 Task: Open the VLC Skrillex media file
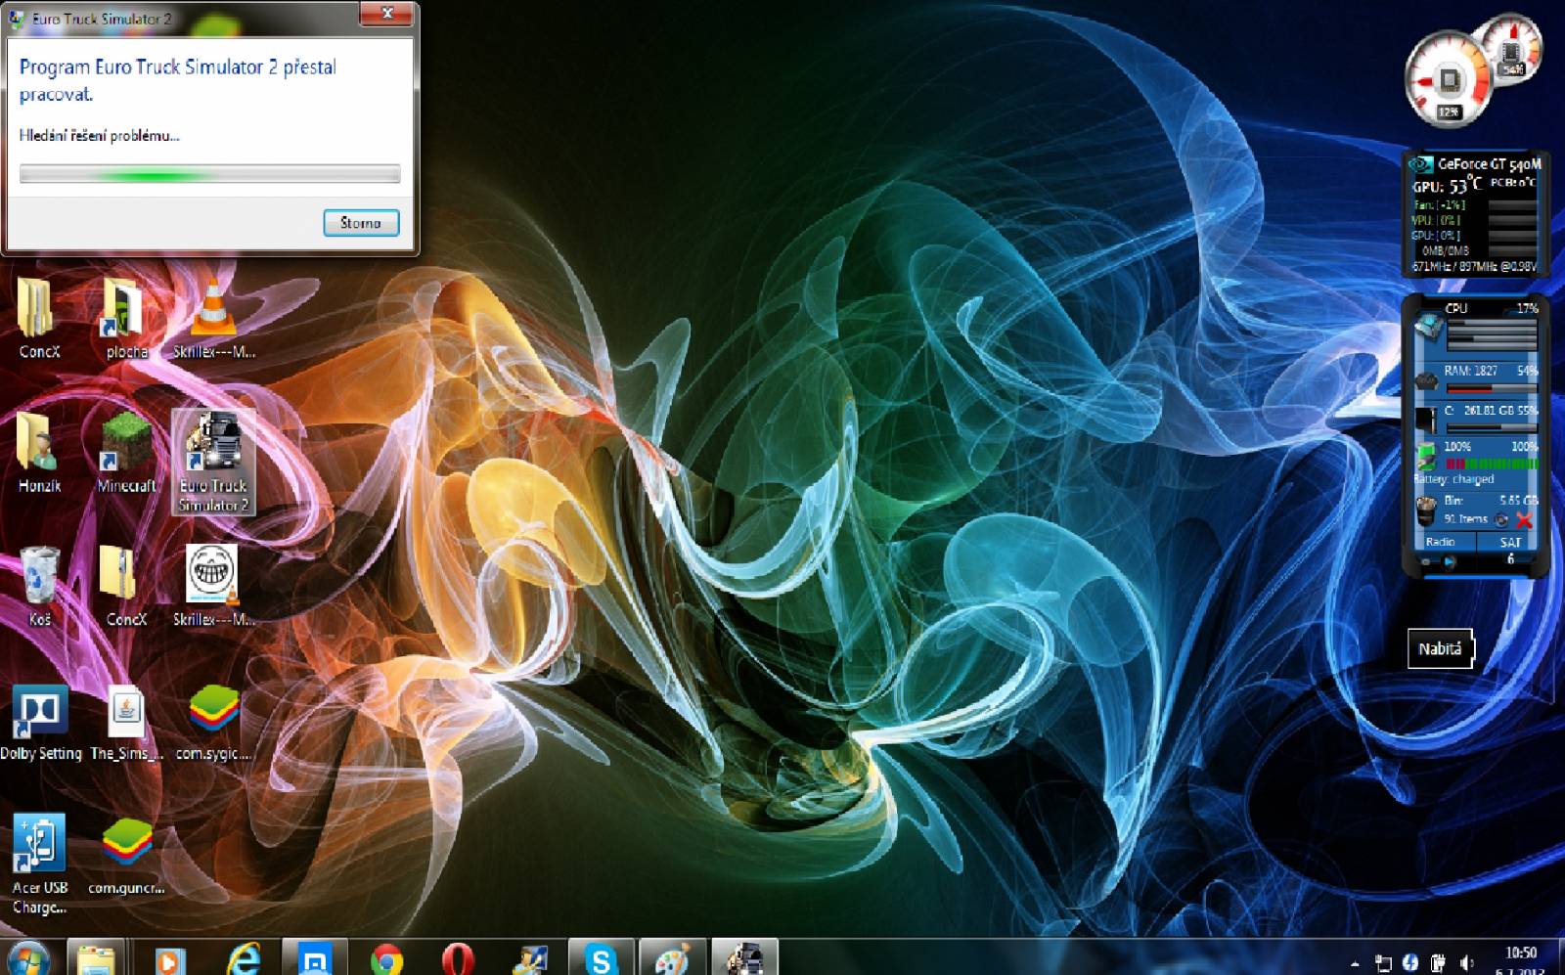click(213, 318)
